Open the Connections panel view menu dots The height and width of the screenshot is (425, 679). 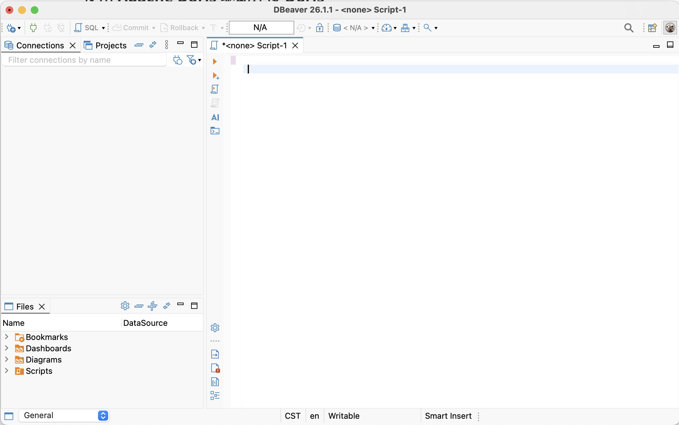coord(167,45)
